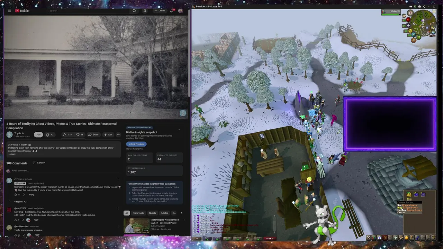The image size is (443, 249).
Task: Open the prayer star tab icon
Action: [x=396, y=238]
